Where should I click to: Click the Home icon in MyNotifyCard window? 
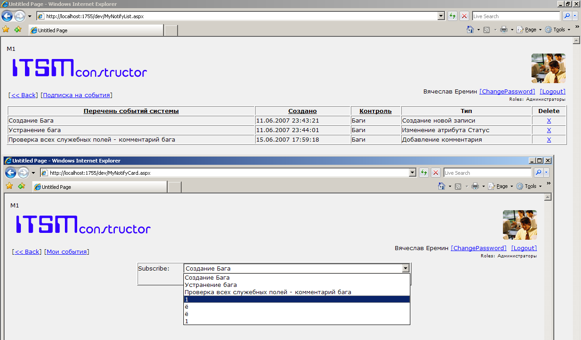442,186
